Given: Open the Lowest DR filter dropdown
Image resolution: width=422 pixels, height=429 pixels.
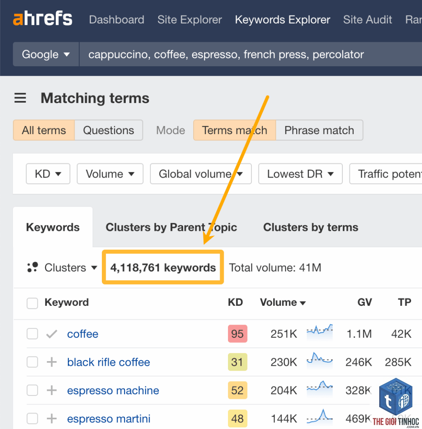Looking at the screenshot, I should (x=300, y=174).
